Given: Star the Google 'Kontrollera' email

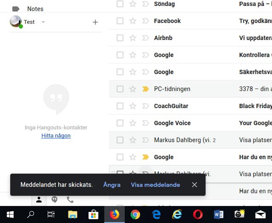Looking at the screenshot, I should 133,55.
